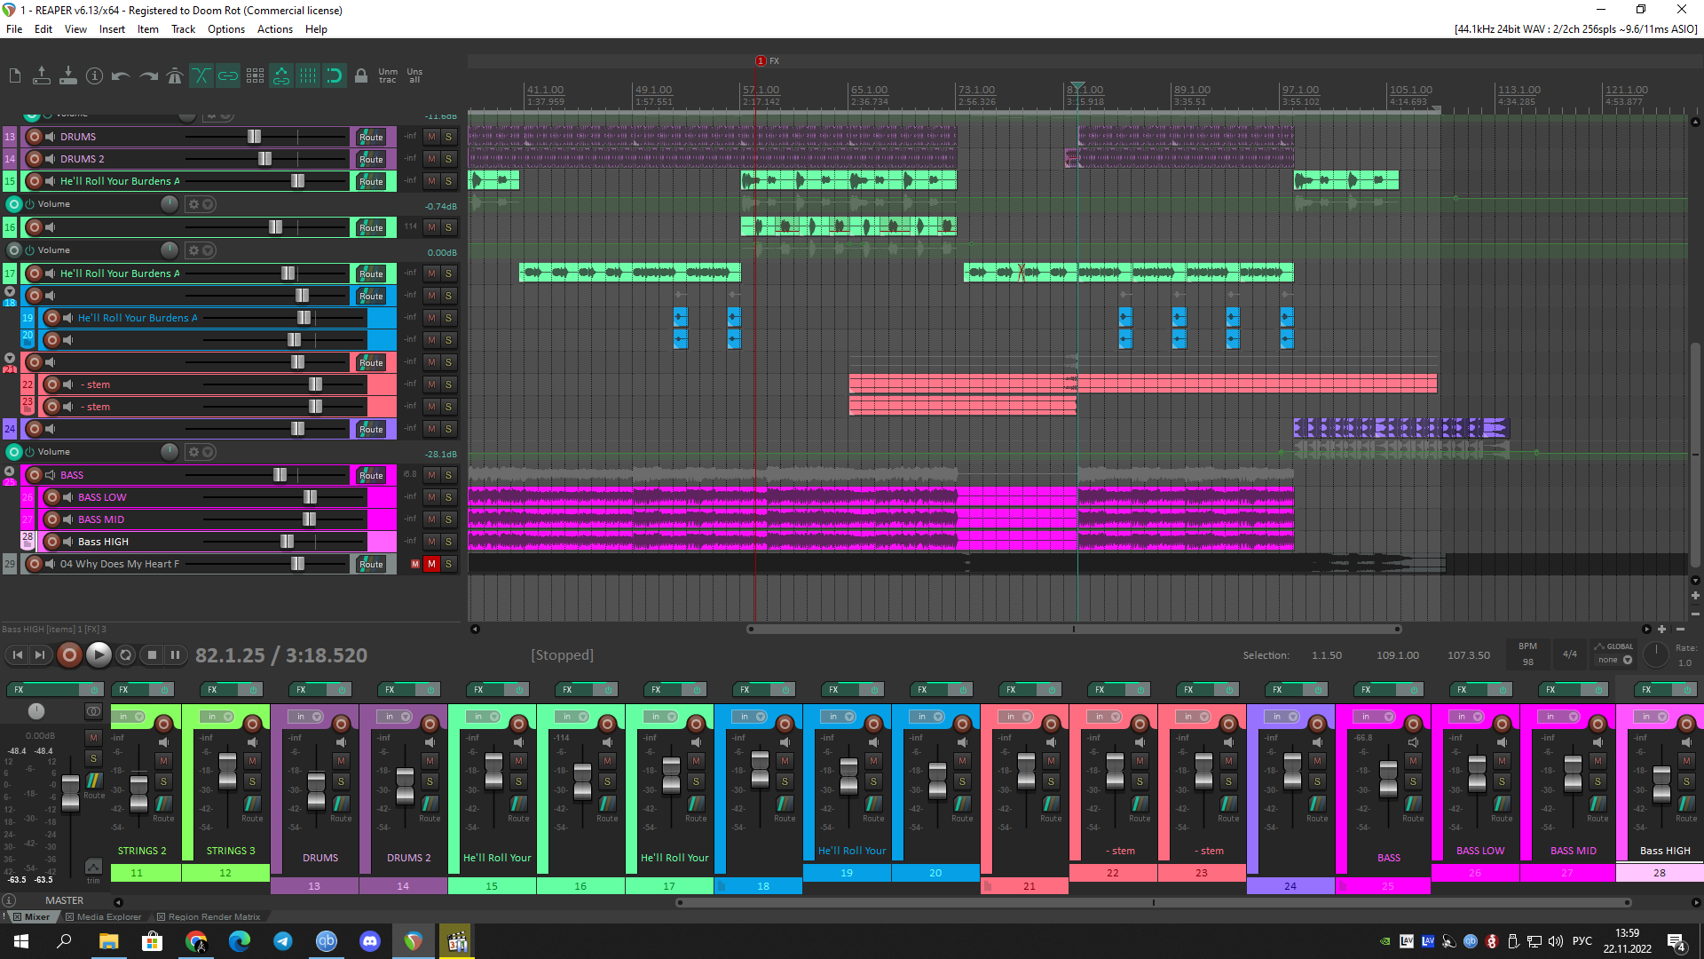Save the project using the toolbar icon
1704x959 pixels.
68,76
